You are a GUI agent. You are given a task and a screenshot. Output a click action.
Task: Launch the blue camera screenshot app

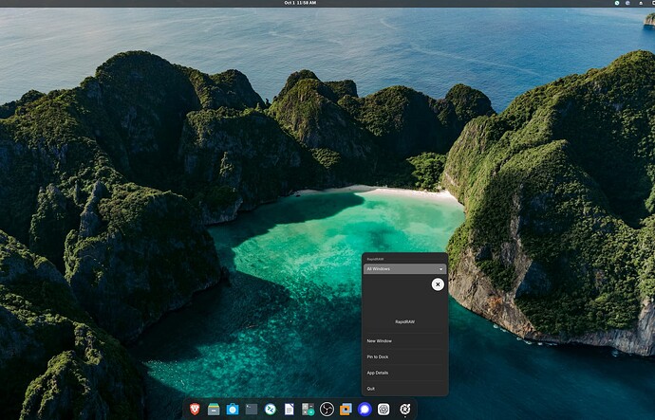(233, 410)
